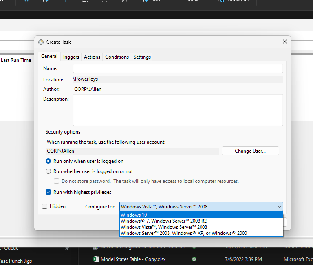Click the Create Task clock icon in title bar
Viewport: 313px width, 265px height.
41,42
